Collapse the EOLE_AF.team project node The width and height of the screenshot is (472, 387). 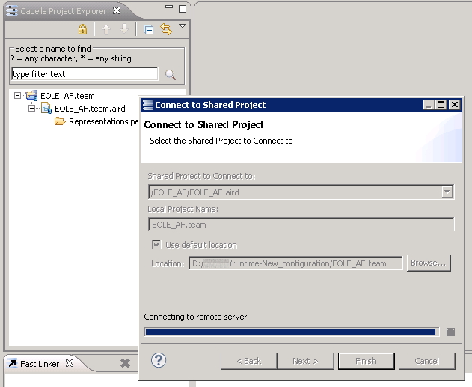[18, 96]
